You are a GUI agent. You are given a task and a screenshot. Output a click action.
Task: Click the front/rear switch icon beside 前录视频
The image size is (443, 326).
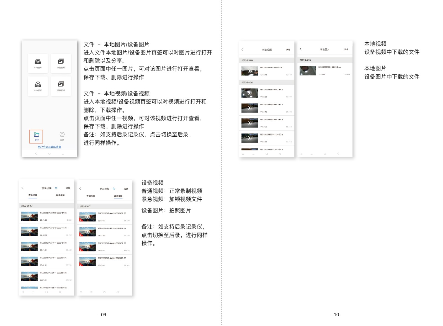pos(56,188)
